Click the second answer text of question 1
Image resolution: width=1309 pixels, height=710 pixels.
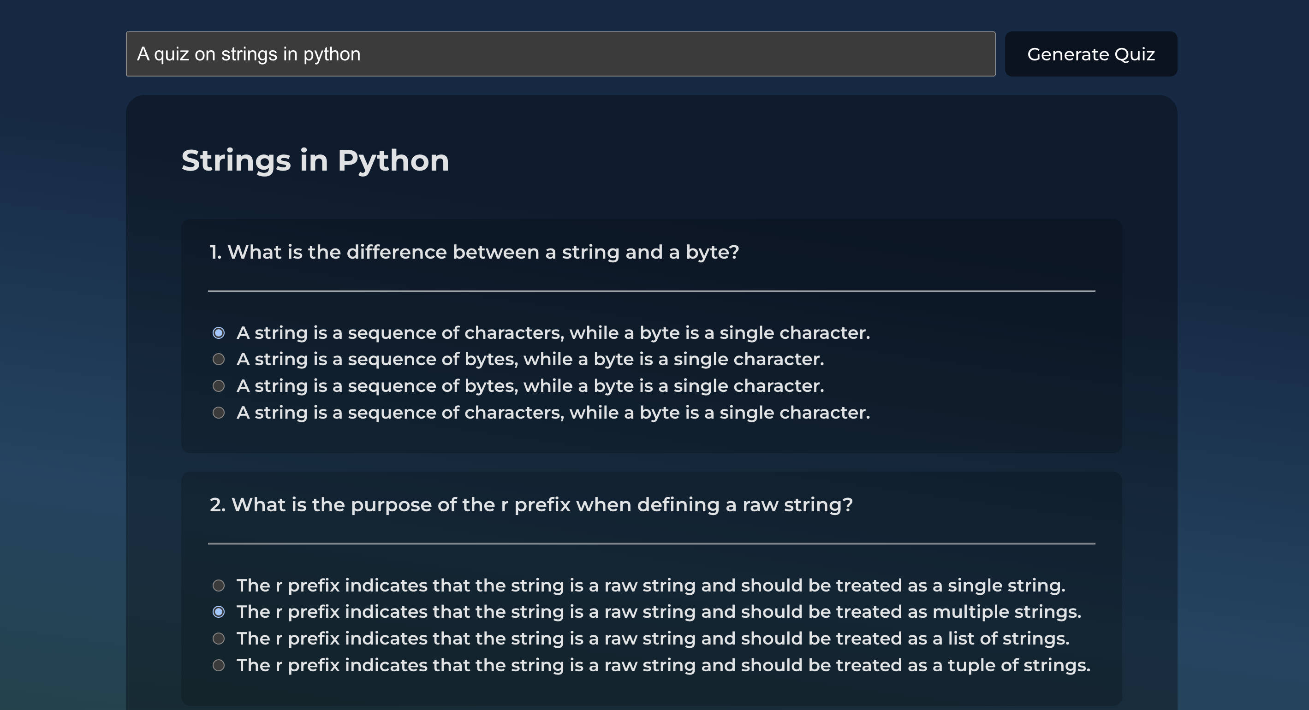click(530, 360)
